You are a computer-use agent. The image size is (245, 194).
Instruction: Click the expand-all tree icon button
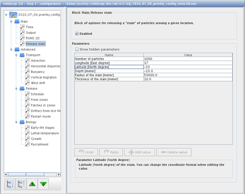[10, 184]
